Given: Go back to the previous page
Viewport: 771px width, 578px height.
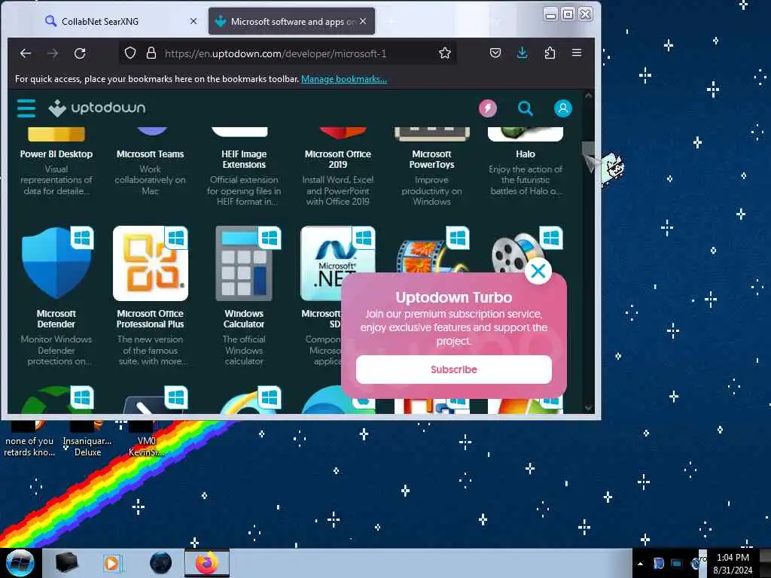Looking at the screenshot, I should click(x=26, y=53).
